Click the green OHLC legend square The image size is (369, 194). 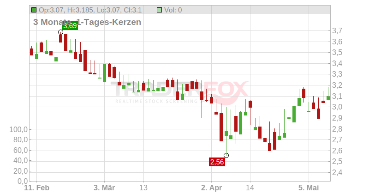pyautogui.click(x=34, y=10)
